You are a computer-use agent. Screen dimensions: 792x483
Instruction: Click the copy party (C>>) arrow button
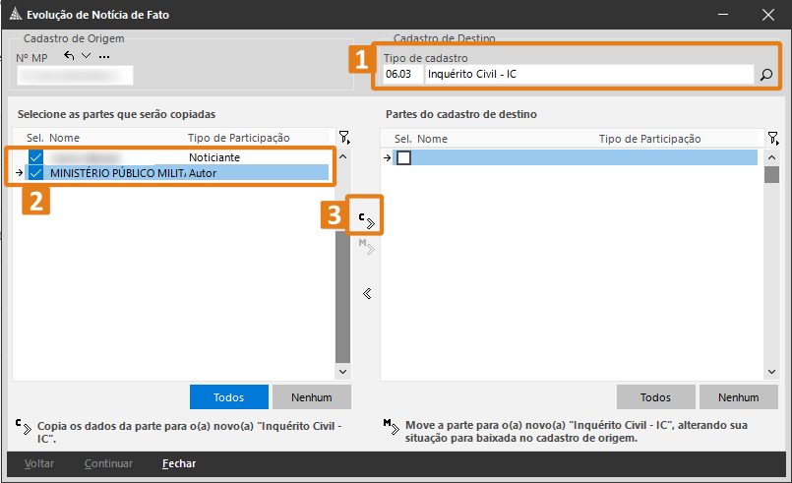coord(367,220)
